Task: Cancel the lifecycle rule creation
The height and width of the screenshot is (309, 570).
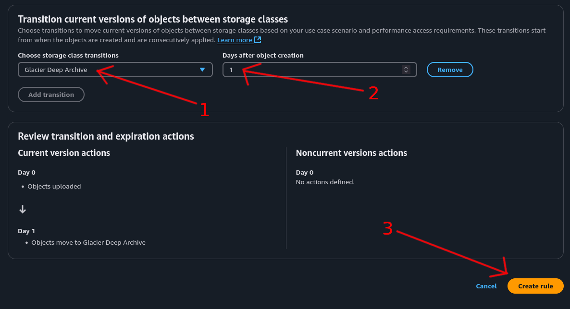Action: click(486, 286)
